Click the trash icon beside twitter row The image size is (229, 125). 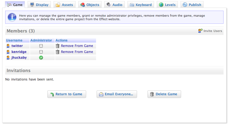57,46
